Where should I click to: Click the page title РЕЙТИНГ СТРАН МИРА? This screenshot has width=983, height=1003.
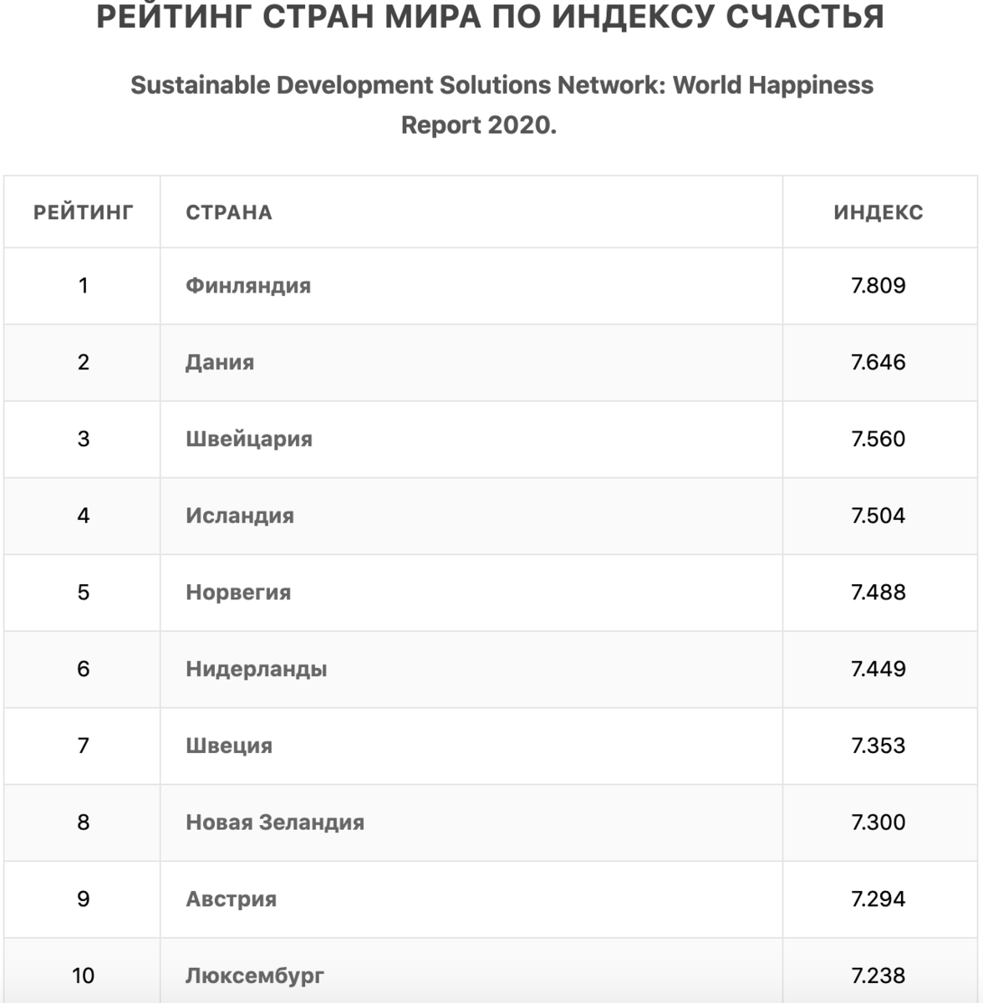point(491,17)
